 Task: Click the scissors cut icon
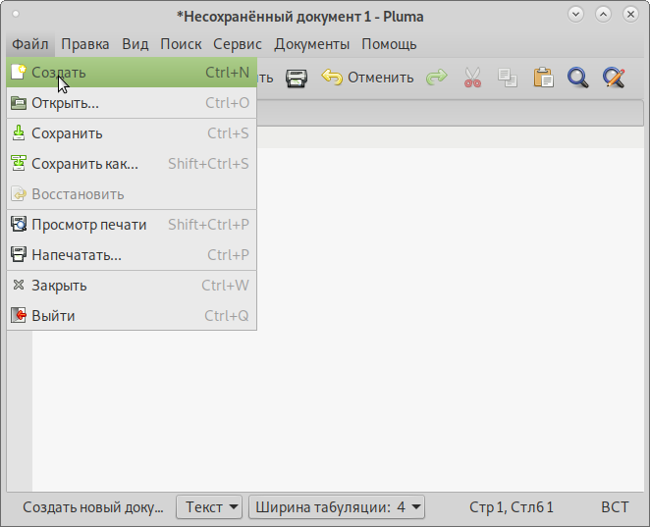click(x=472, y=78)
